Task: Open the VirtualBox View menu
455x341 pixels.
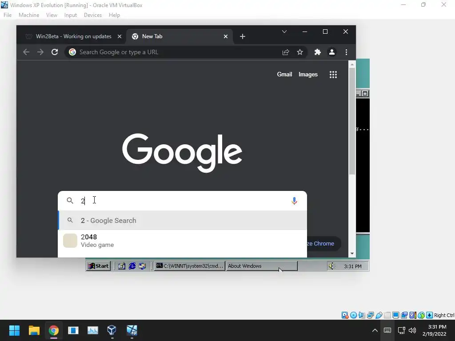Action: [x=52, y=15]
